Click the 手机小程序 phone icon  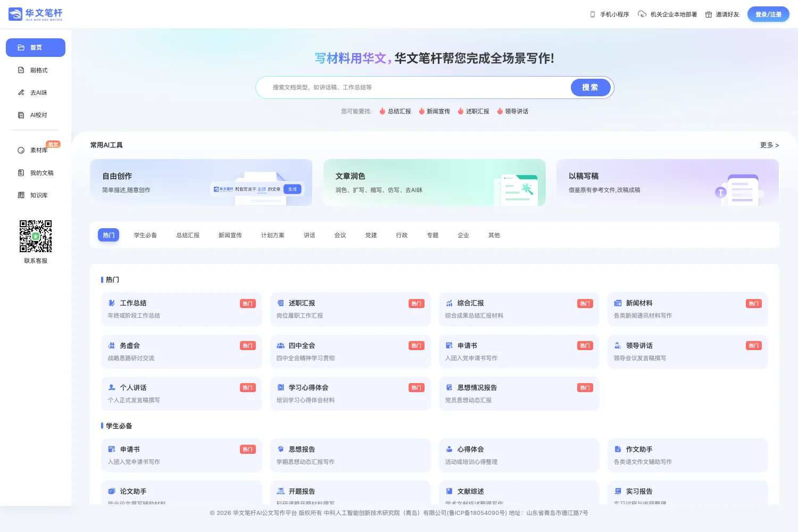pyautogui.click(x=593, y=14)
